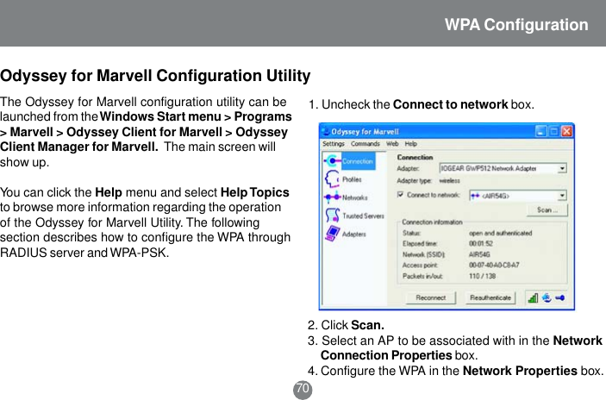
Task: Expand the Adapter dropdown list
Action: pyautogui.click(x=562, y=168)
